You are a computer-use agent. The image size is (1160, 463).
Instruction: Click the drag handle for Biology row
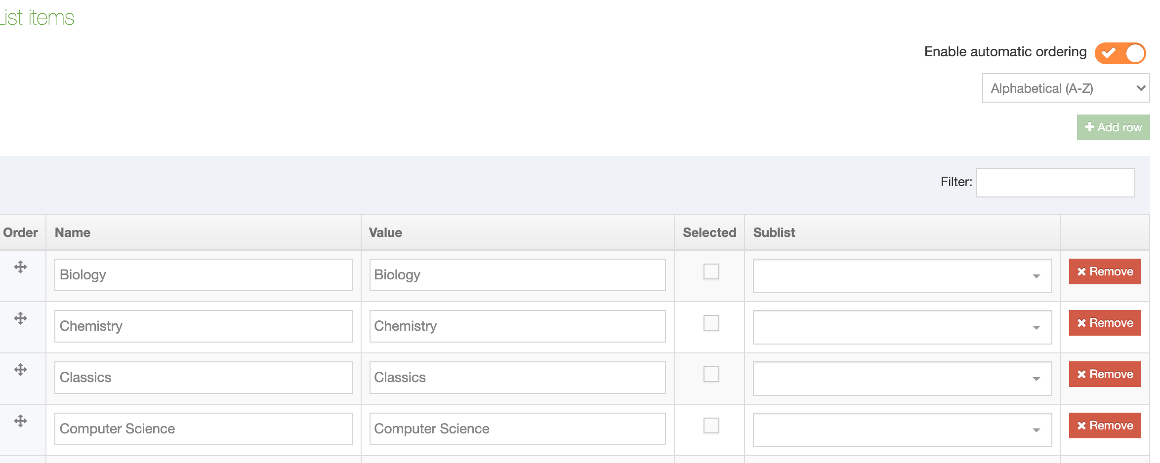20,267
